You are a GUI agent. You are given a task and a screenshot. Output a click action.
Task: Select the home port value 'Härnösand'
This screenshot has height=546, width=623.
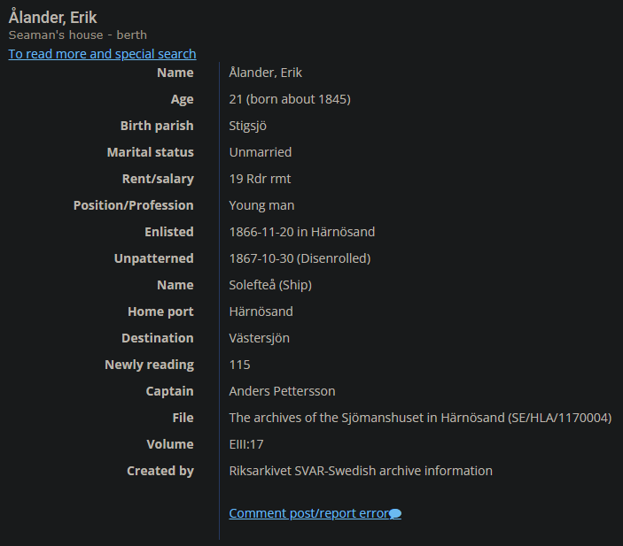point(261,311)
